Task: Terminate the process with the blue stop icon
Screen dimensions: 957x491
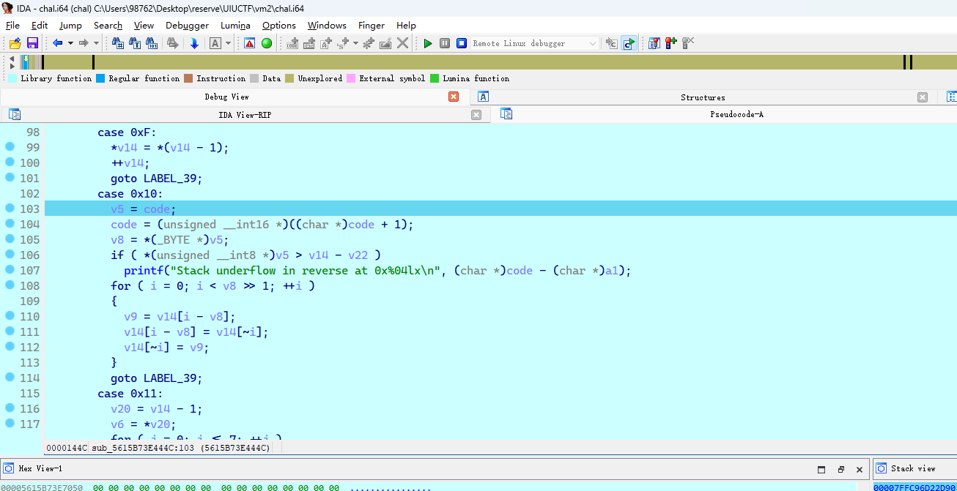Action: click(x=462, y=43)
